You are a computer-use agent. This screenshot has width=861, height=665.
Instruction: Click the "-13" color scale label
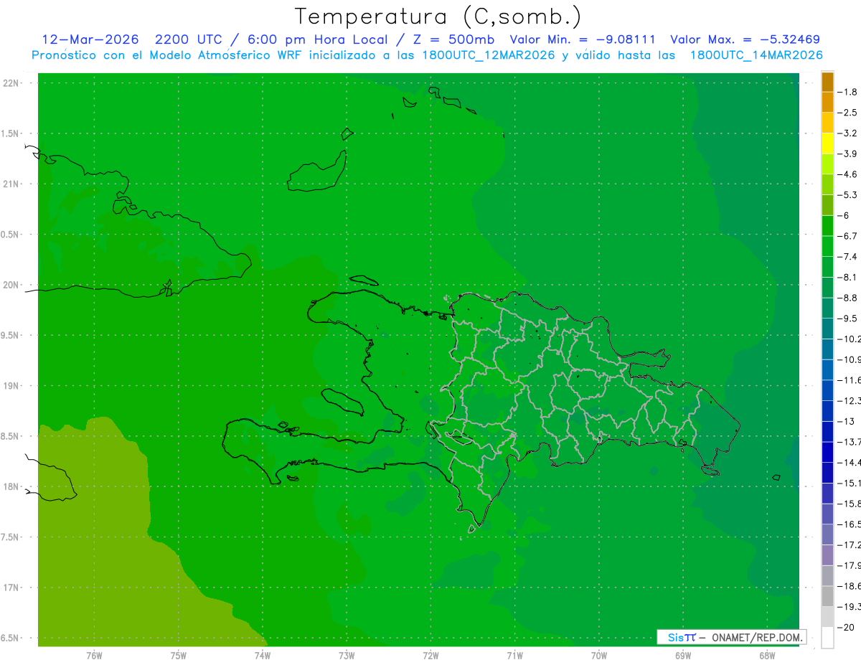pyautogui.click(x=846, y=421)
